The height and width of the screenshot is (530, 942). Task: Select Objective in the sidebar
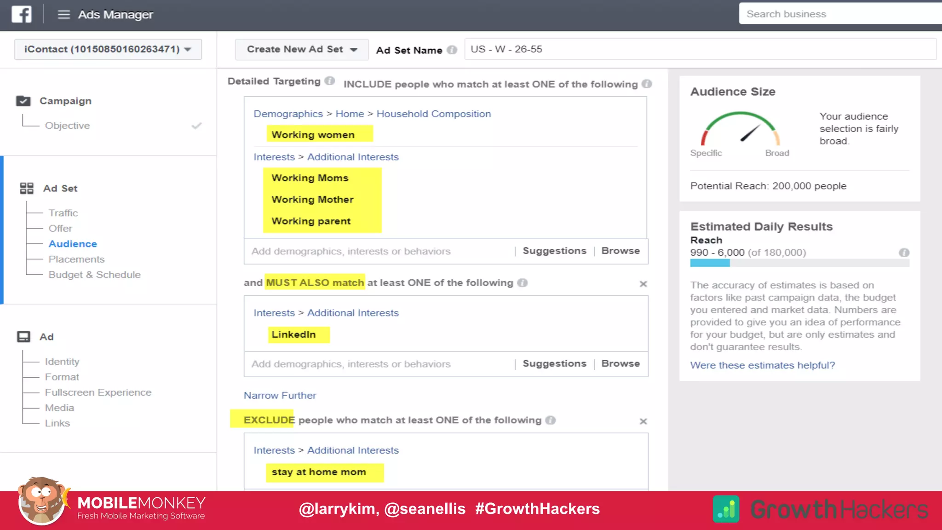pos(67,126)
